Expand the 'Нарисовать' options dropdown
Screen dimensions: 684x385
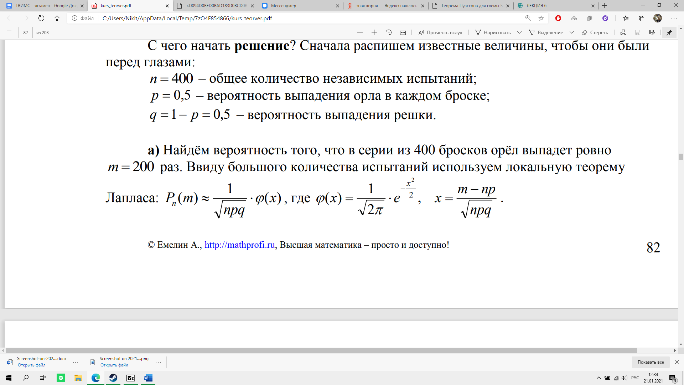[x=519, y=32]
